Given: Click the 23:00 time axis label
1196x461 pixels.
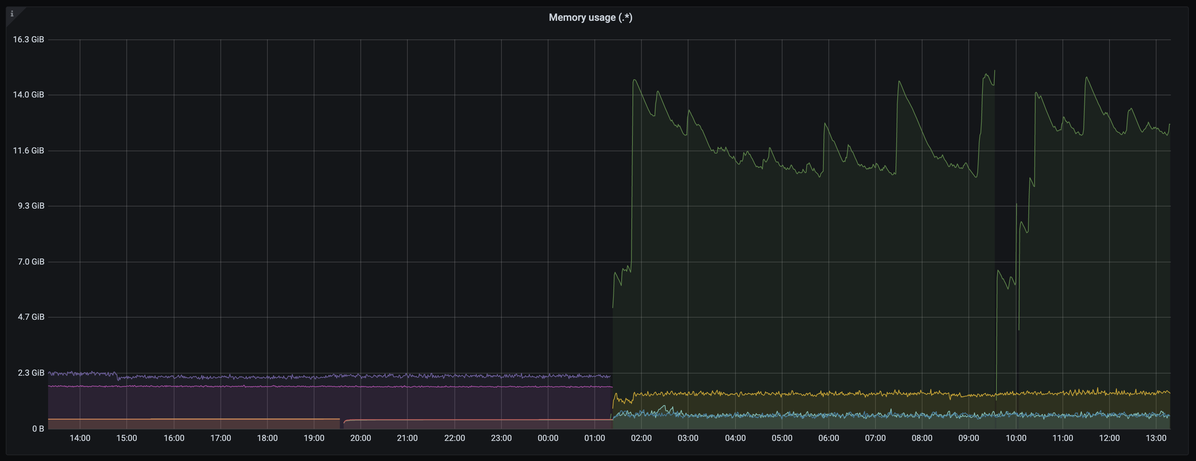Looking at the screenshot, I should [x=501, y=438].
